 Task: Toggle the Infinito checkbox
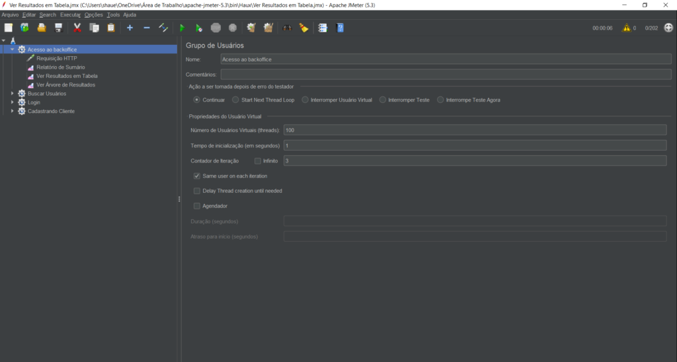coord(258,161)
